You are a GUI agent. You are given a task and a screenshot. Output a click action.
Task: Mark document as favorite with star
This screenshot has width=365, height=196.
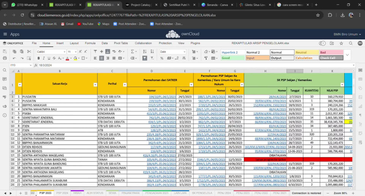click(x=341, y=43)
